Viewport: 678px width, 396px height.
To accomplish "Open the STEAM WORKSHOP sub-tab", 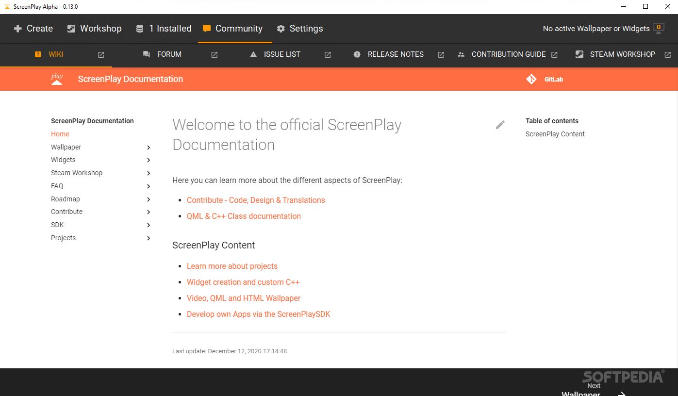I will click(x=622, y=54).
